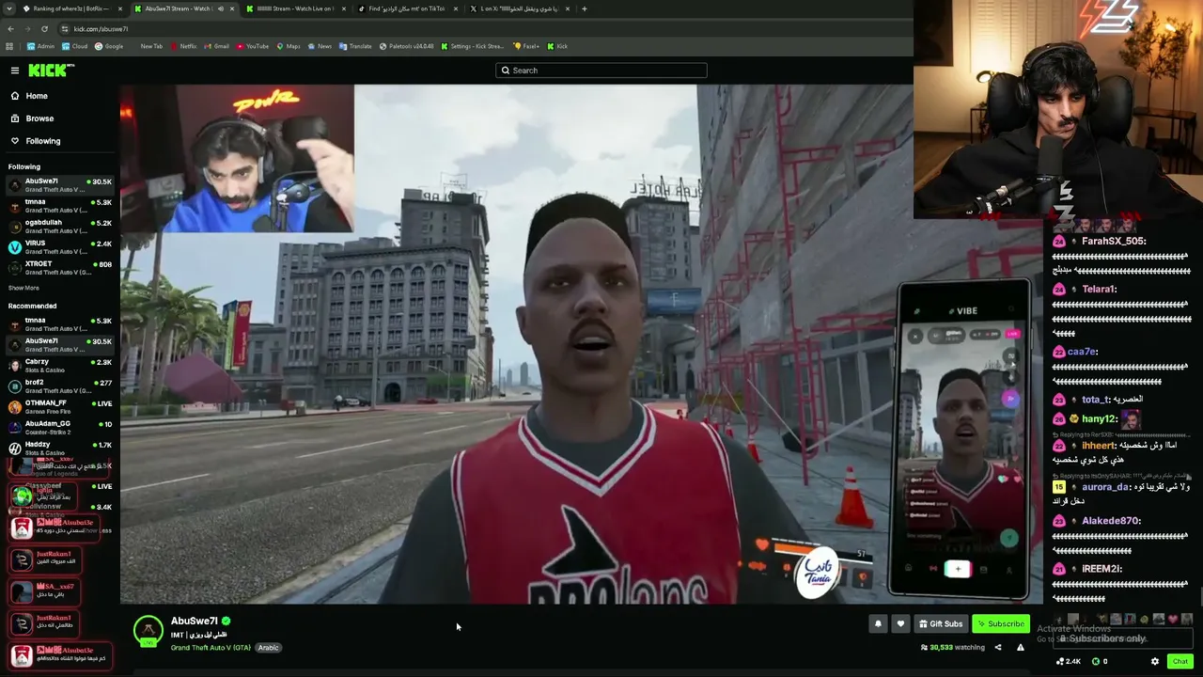Click Alakede870 username in chat

[x=1110, y=521]
